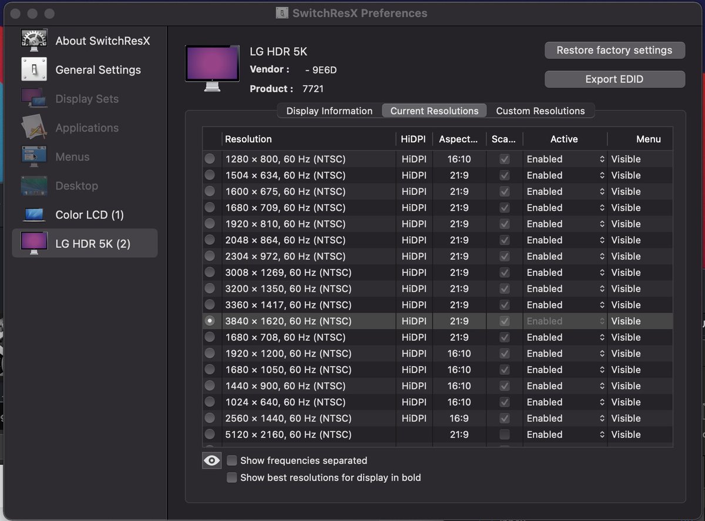Click HiDPI cell in 1920 × 810 row
705x521 pixels.
pyautogui.click(x=414, y=224)
